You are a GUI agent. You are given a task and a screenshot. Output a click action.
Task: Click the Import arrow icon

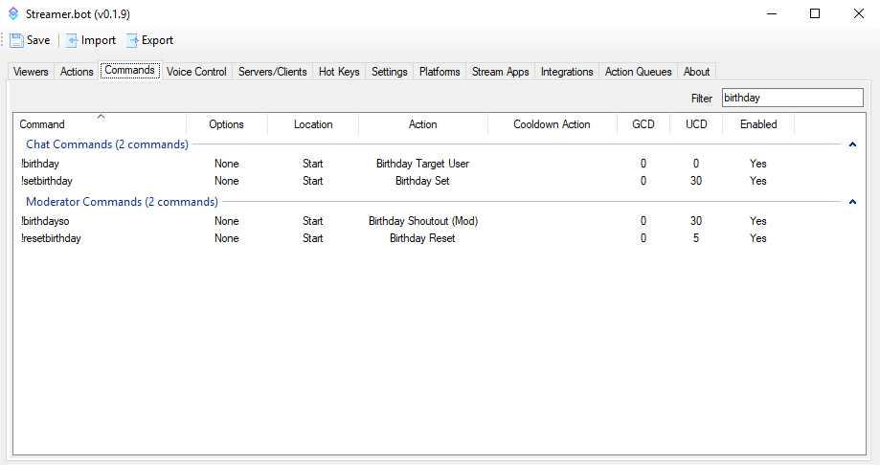[x=72, y=40]
